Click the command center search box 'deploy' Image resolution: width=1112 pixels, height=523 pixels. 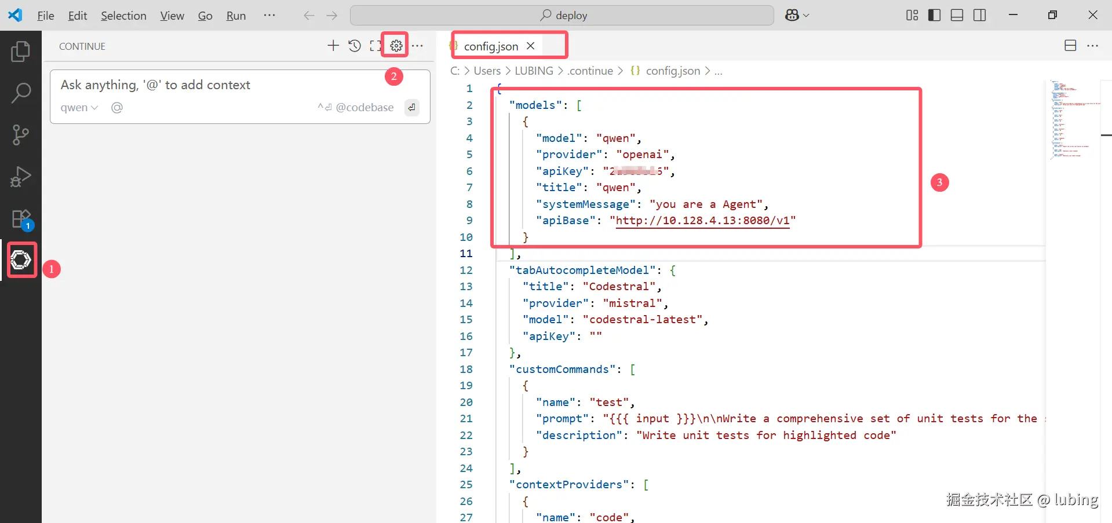(562, 16)
